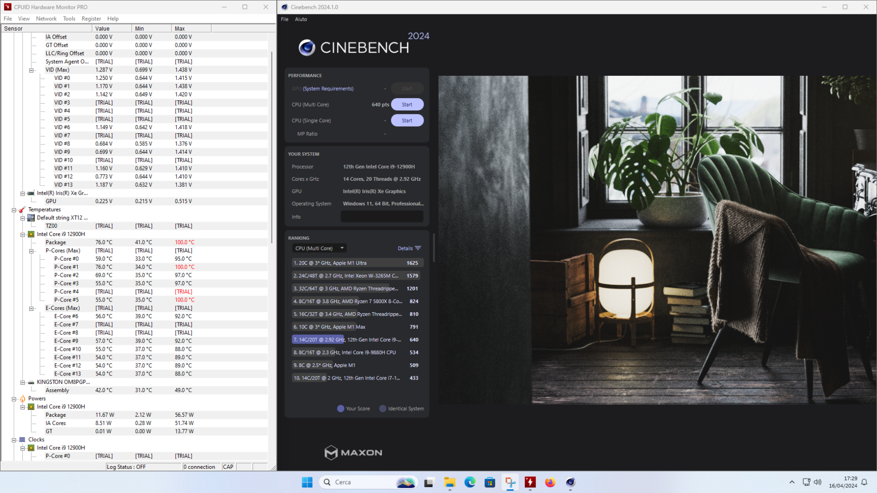Click the CPU chip icon under Powers

[31, 407]
